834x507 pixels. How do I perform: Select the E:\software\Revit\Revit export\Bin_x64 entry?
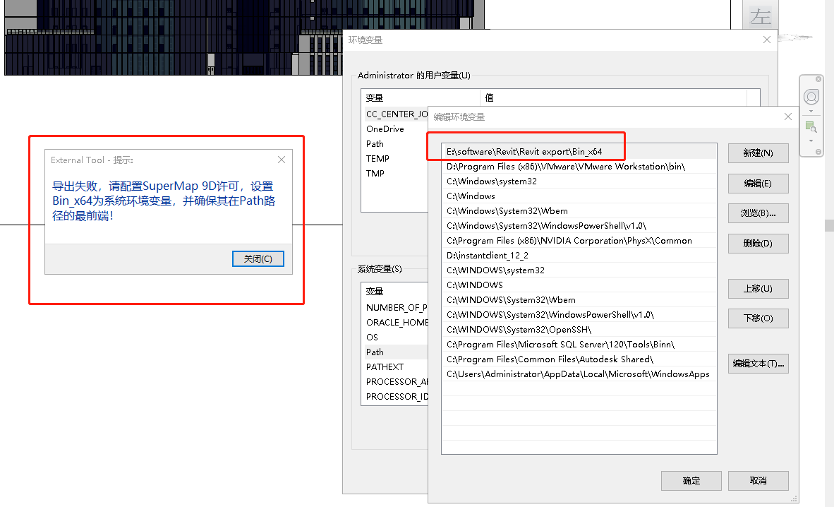[x=579, y=152]
